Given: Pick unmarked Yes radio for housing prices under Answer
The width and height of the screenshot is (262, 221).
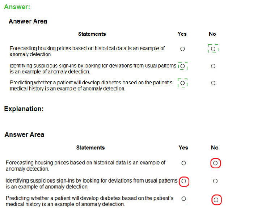Looking at the screenshot, I should (182, 49).
